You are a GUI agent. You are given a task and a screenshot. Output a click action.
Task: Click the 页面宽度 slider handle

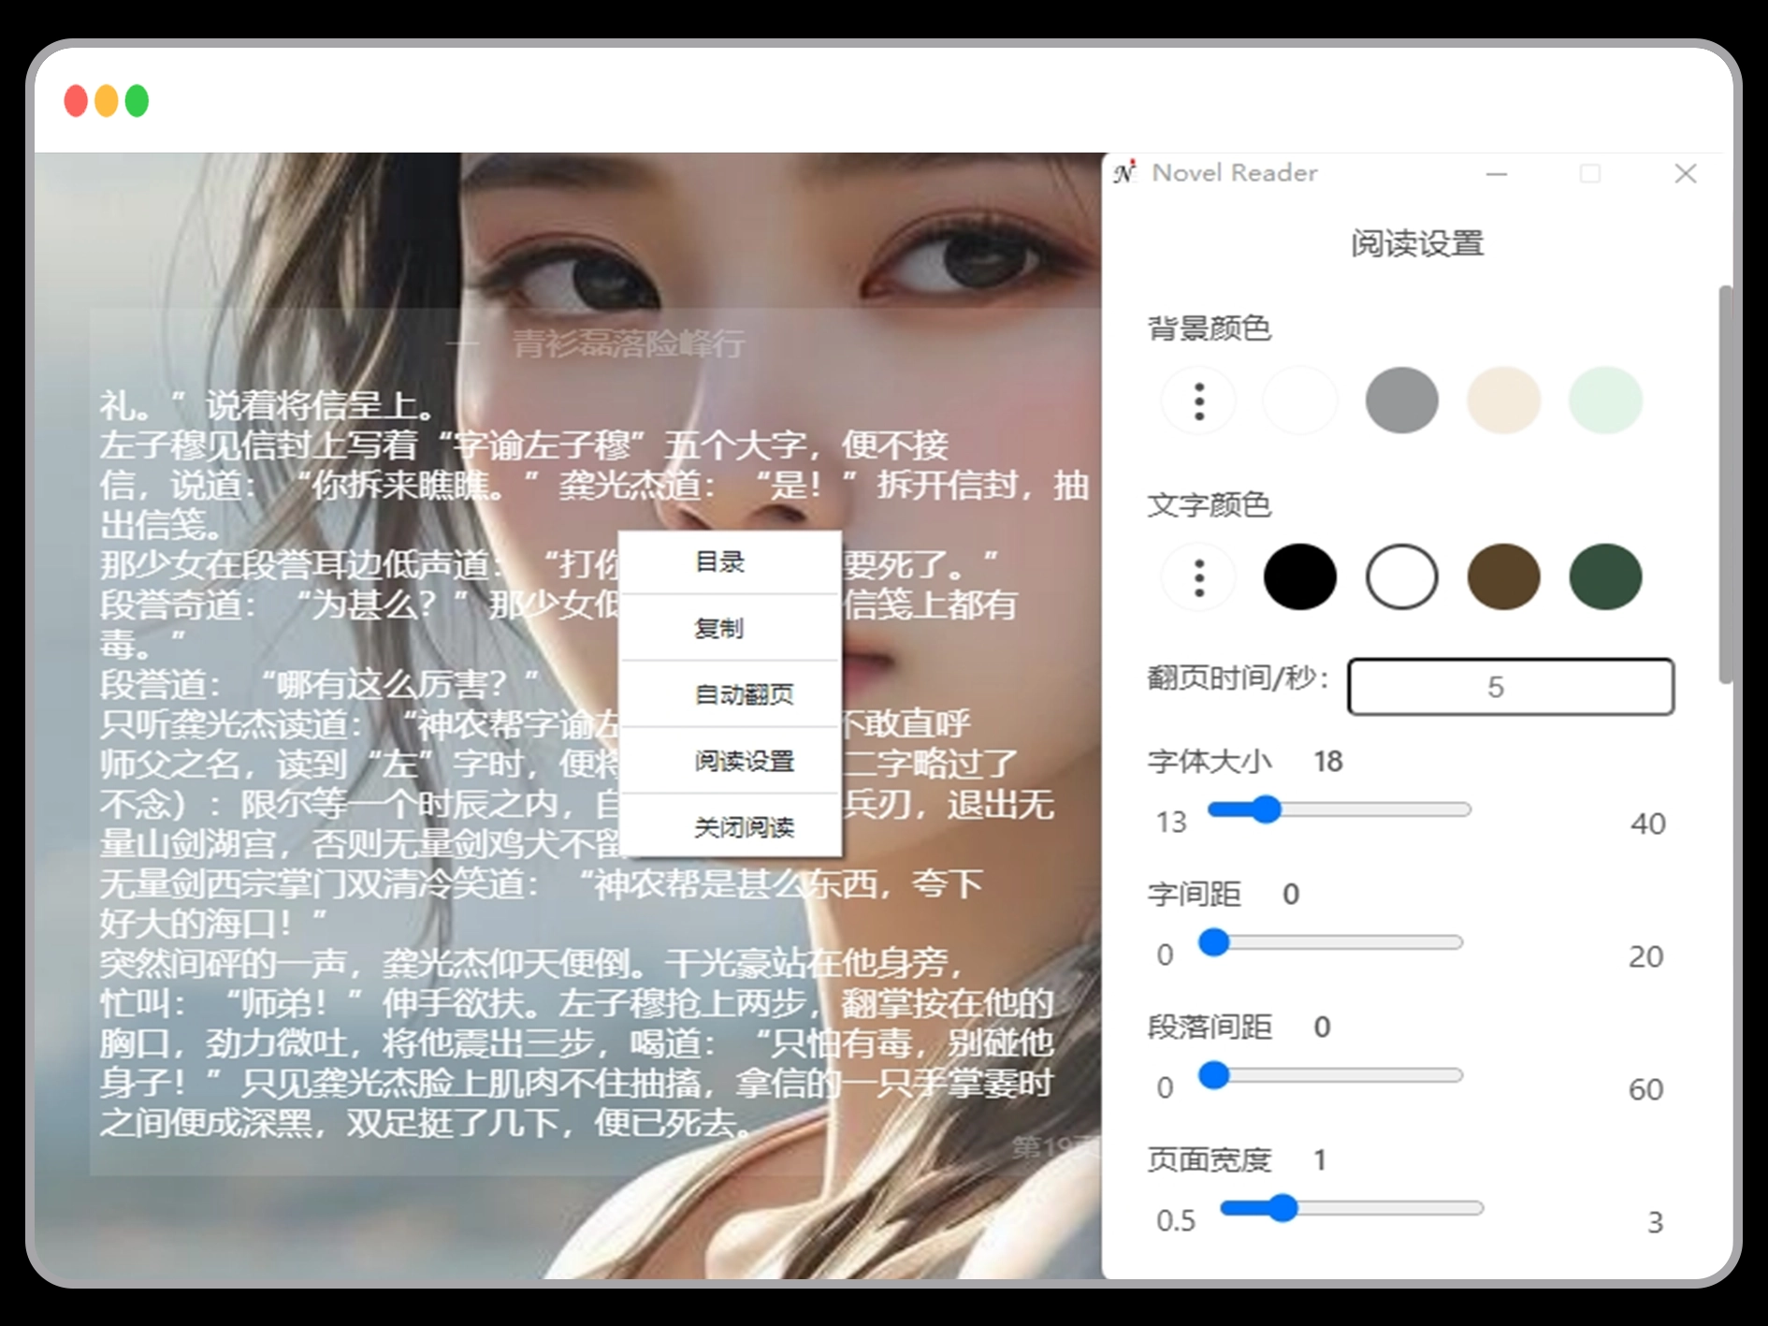(1283, 1208)
